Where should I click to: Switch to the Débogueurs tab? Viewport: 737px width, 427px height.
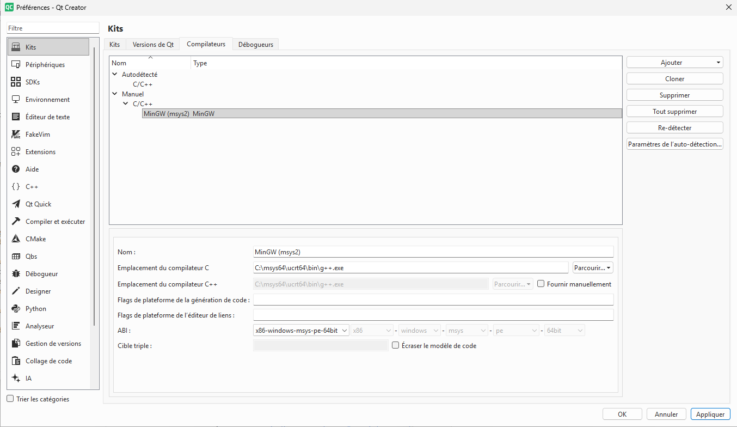[256, 45]
